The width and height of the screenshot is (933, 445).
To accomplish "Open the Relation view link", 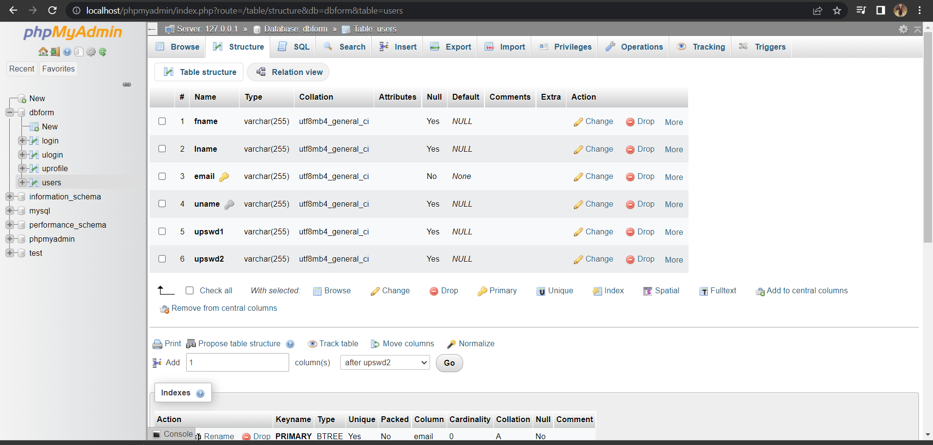I will (x=288, y=72).
